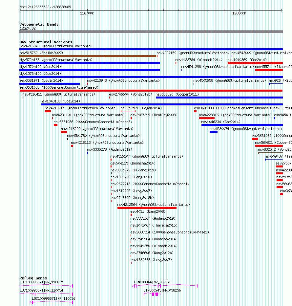Open the nsv3335278 Audano2019 label

pyautogui.click(x=110, y=149)
